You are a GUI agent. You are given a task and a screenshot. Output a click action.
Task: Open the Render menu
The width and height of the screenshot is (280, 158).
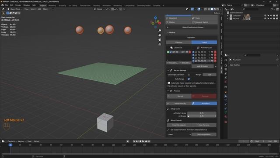coord(18,5)
